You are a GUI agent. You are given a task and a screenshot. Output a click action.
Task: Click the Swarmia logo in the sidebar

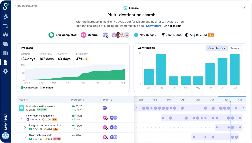click(x=6, y=6)
